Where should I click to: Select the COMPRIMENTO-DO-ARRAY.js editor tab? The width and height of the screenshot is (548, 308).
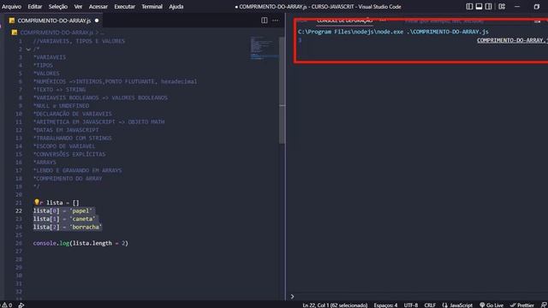[54, 21]
